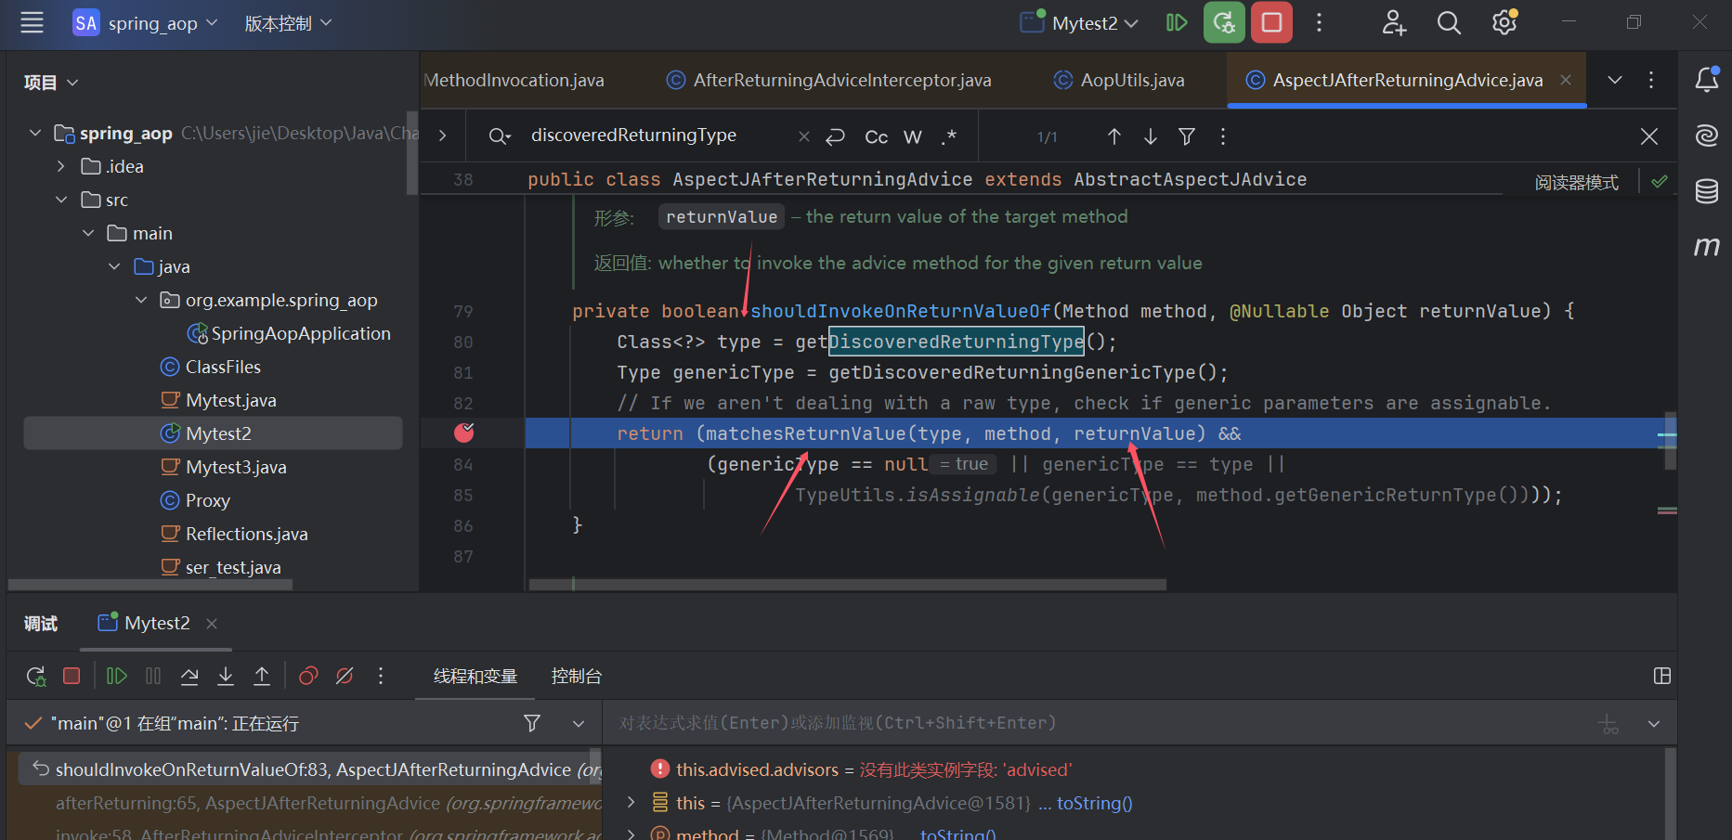Insert a new line in search field
This screenshot has width=1732, height=840.
(835, 136)
